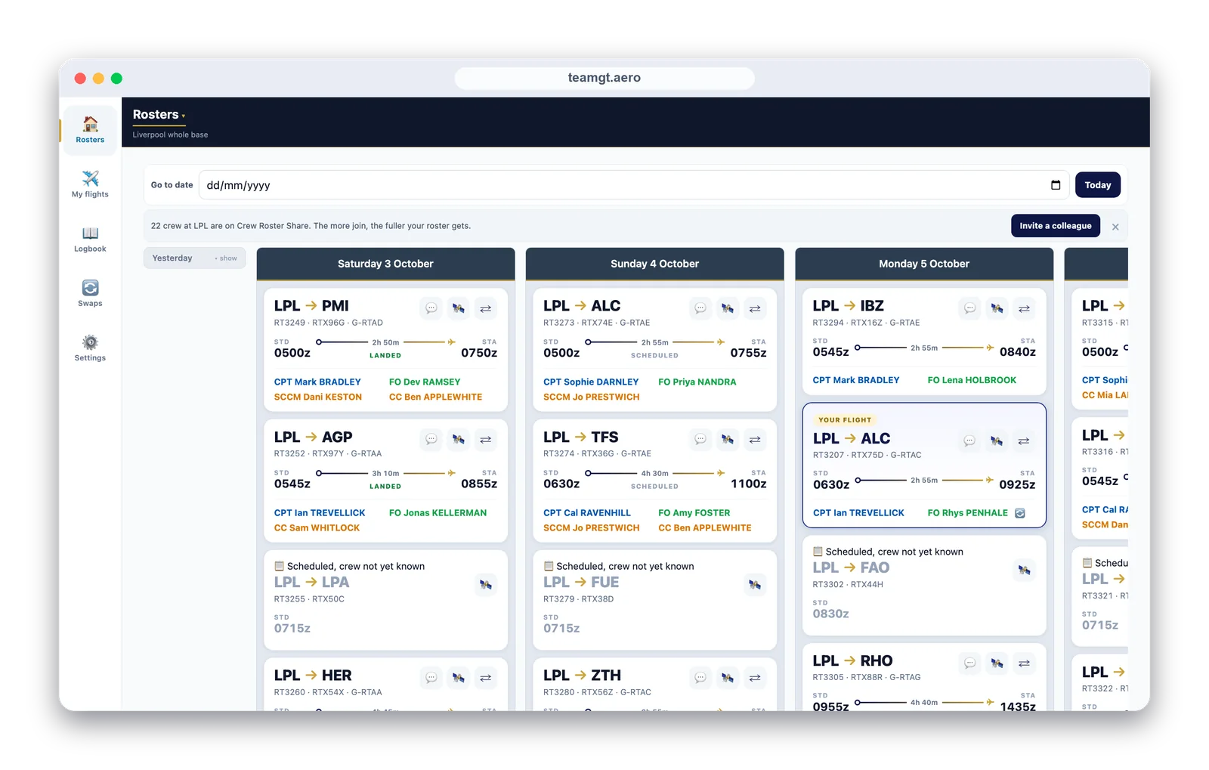Click satellite tracking icon on LPL to PMI

(x=459, y=308)
